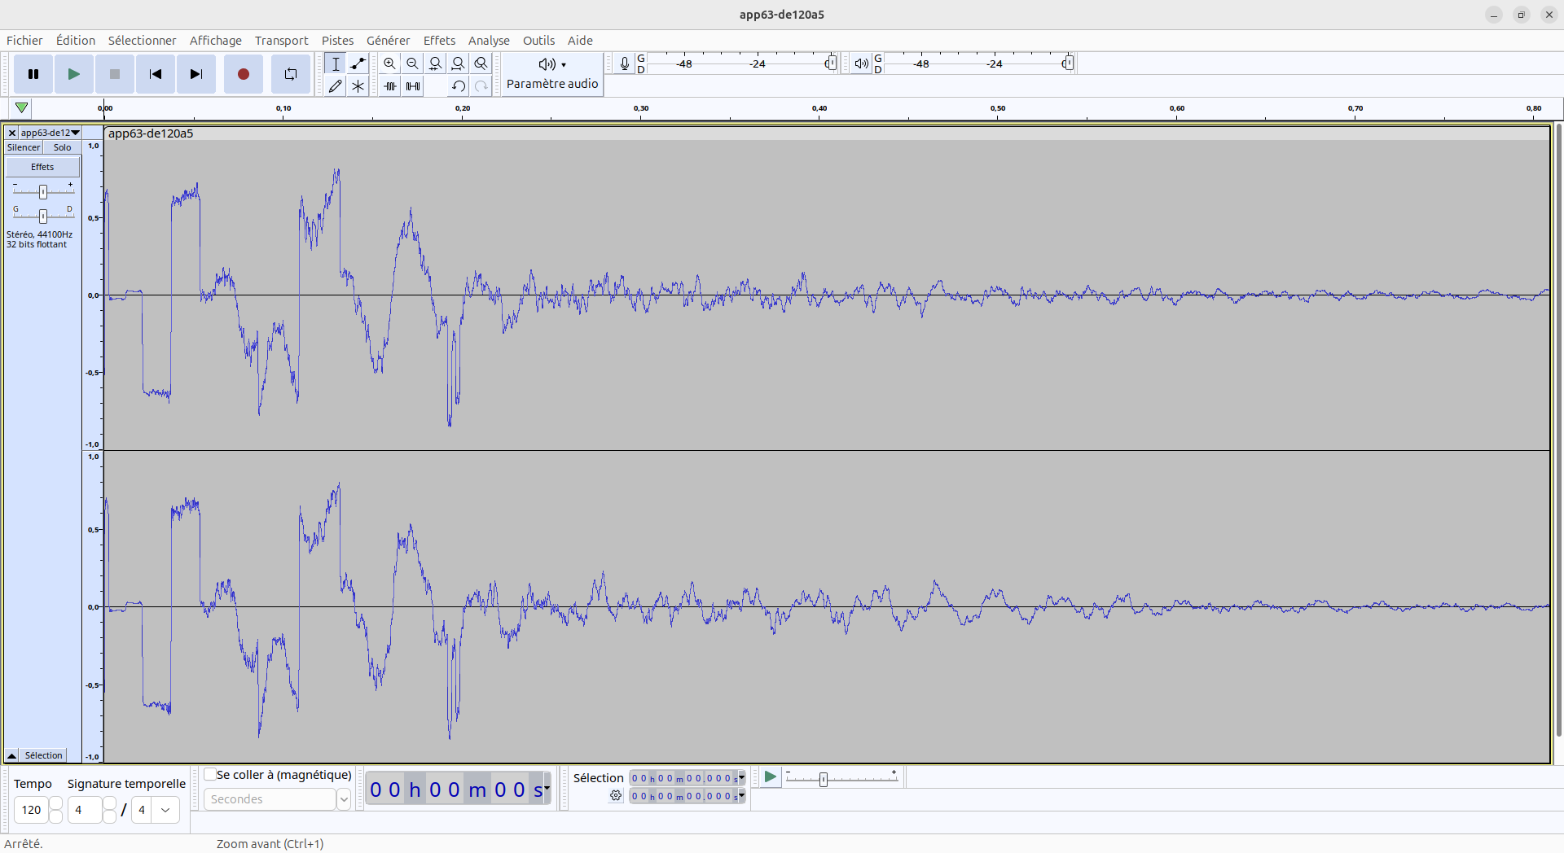1564x853 pixels.
Task: Click the track gain slider handle
Action: point(43,191)
